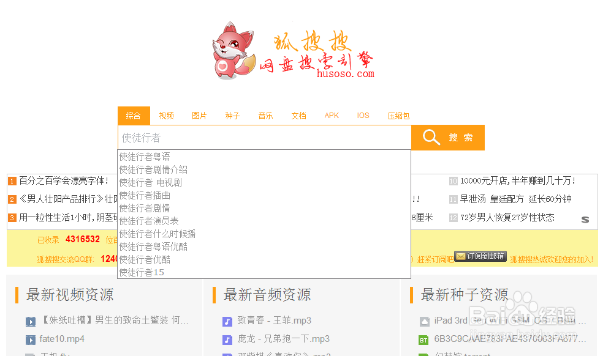Open the 6B3C9CAAE783 torrent link

pyautogui.click(x=510, y=339)
